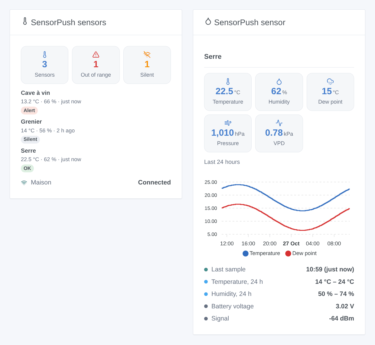Click the red Dew point legend dot

pyautogui.click(x=288, y=254)
